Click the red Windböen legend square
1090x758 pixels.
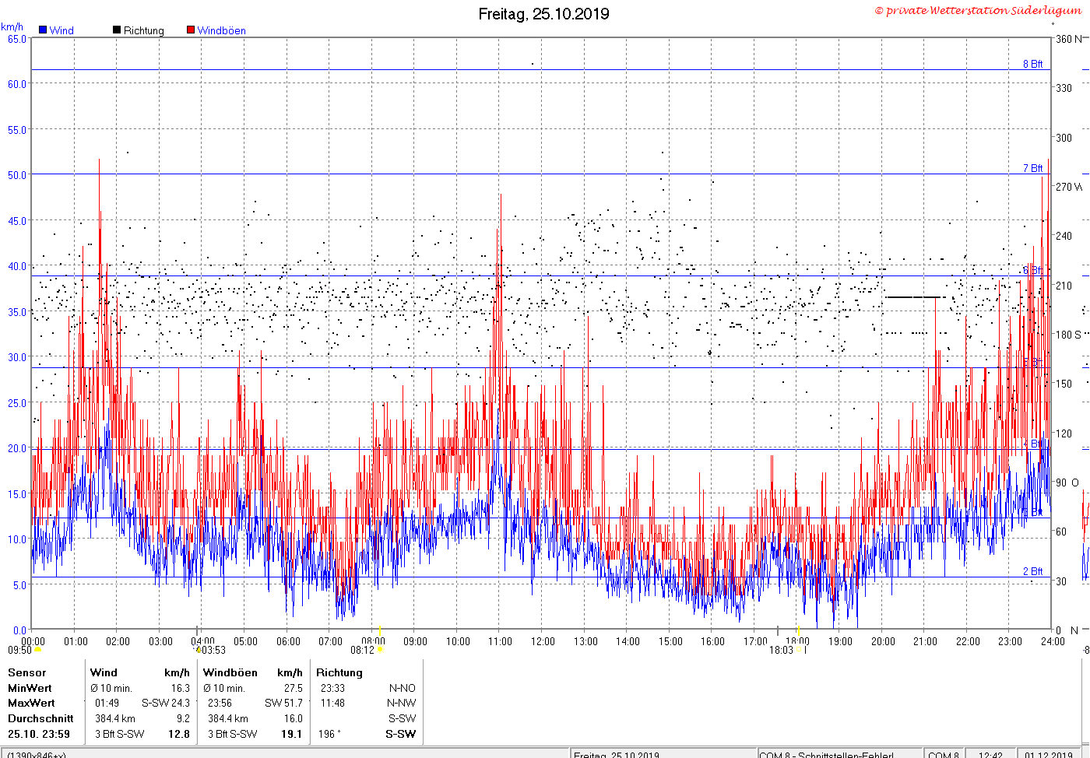(x=191, y=30)
